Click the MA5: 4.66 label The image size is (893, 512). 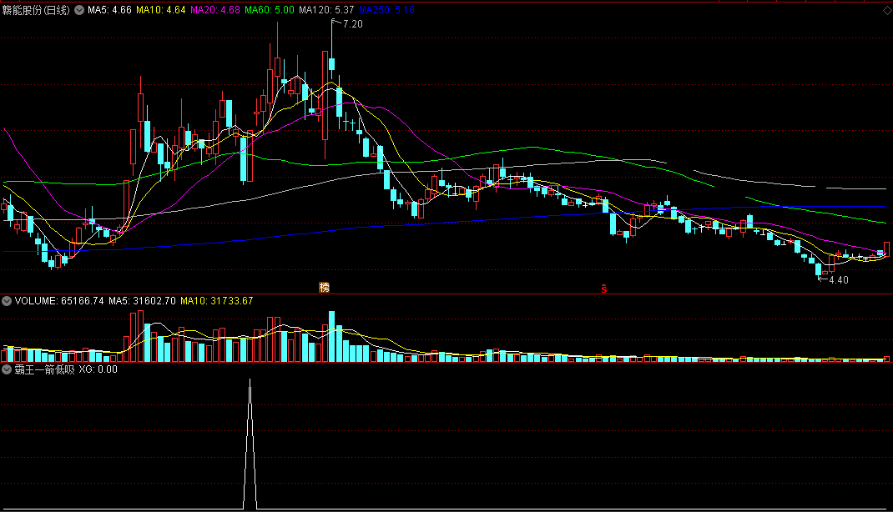(x=109, y=10)
